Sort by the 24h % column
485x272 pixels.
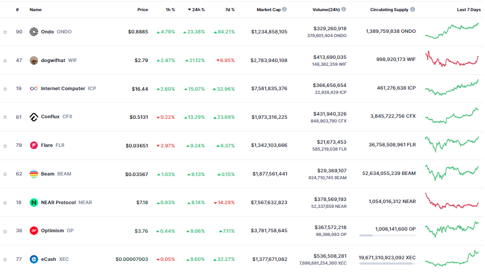point(197,10)
